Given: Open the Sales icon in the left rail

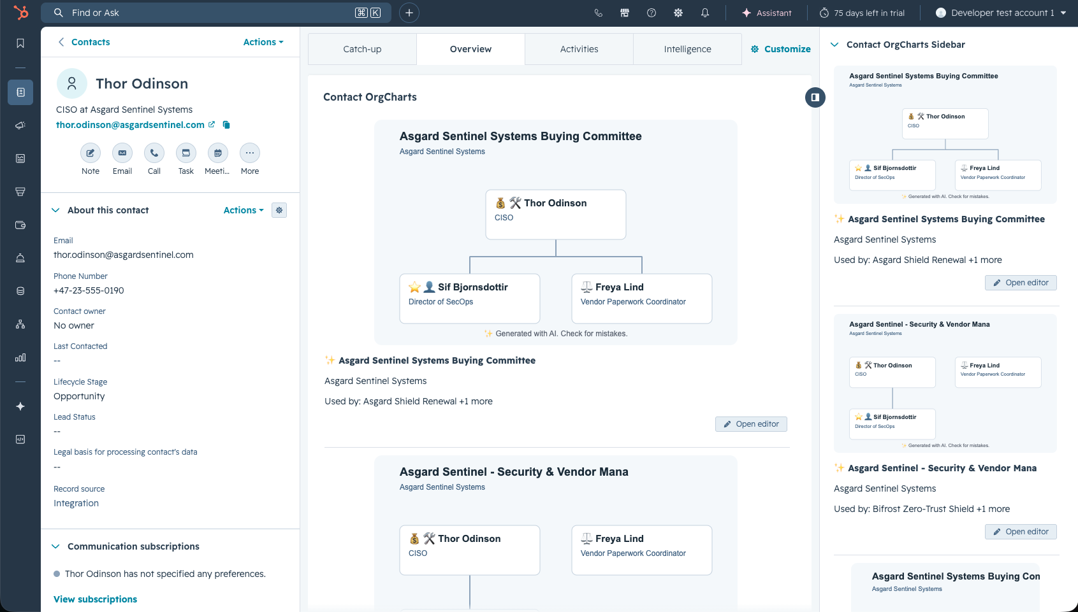Looking at the screenshot, I should (20, 192).
